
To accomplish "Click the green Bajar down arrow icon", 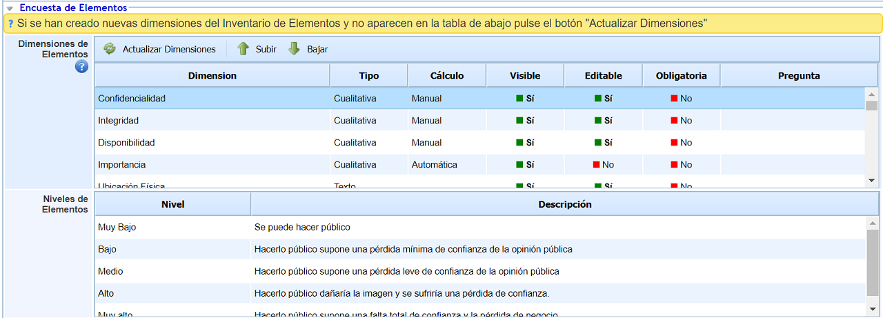I will coord(295,49).
